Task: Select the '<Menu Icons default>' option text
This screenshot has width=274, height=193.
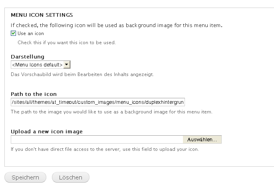Action: [x=37, y=64]
